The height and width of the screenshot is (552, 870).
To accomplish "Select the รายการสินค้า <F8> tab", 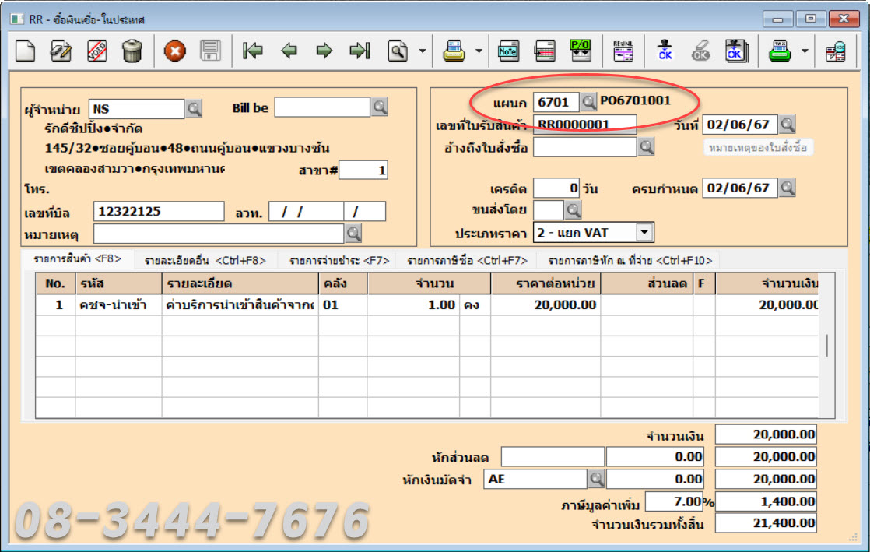I will [x=77, y=259].
